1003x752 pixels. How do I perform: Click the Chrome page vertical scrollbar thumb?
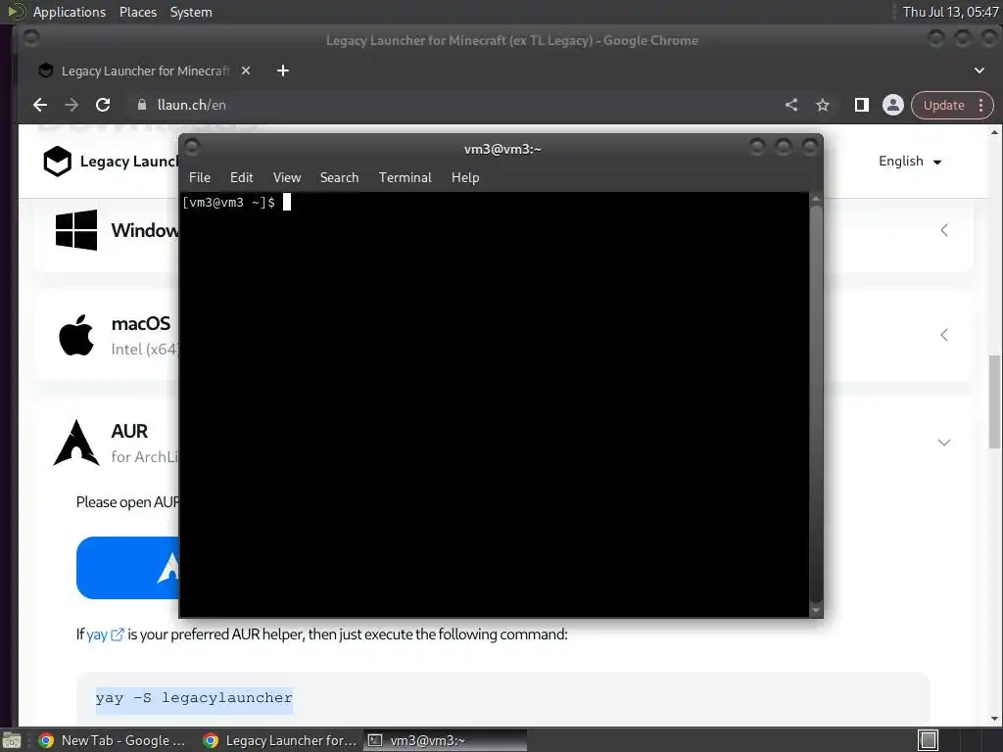pyautogui.click(x=995, y=401)
